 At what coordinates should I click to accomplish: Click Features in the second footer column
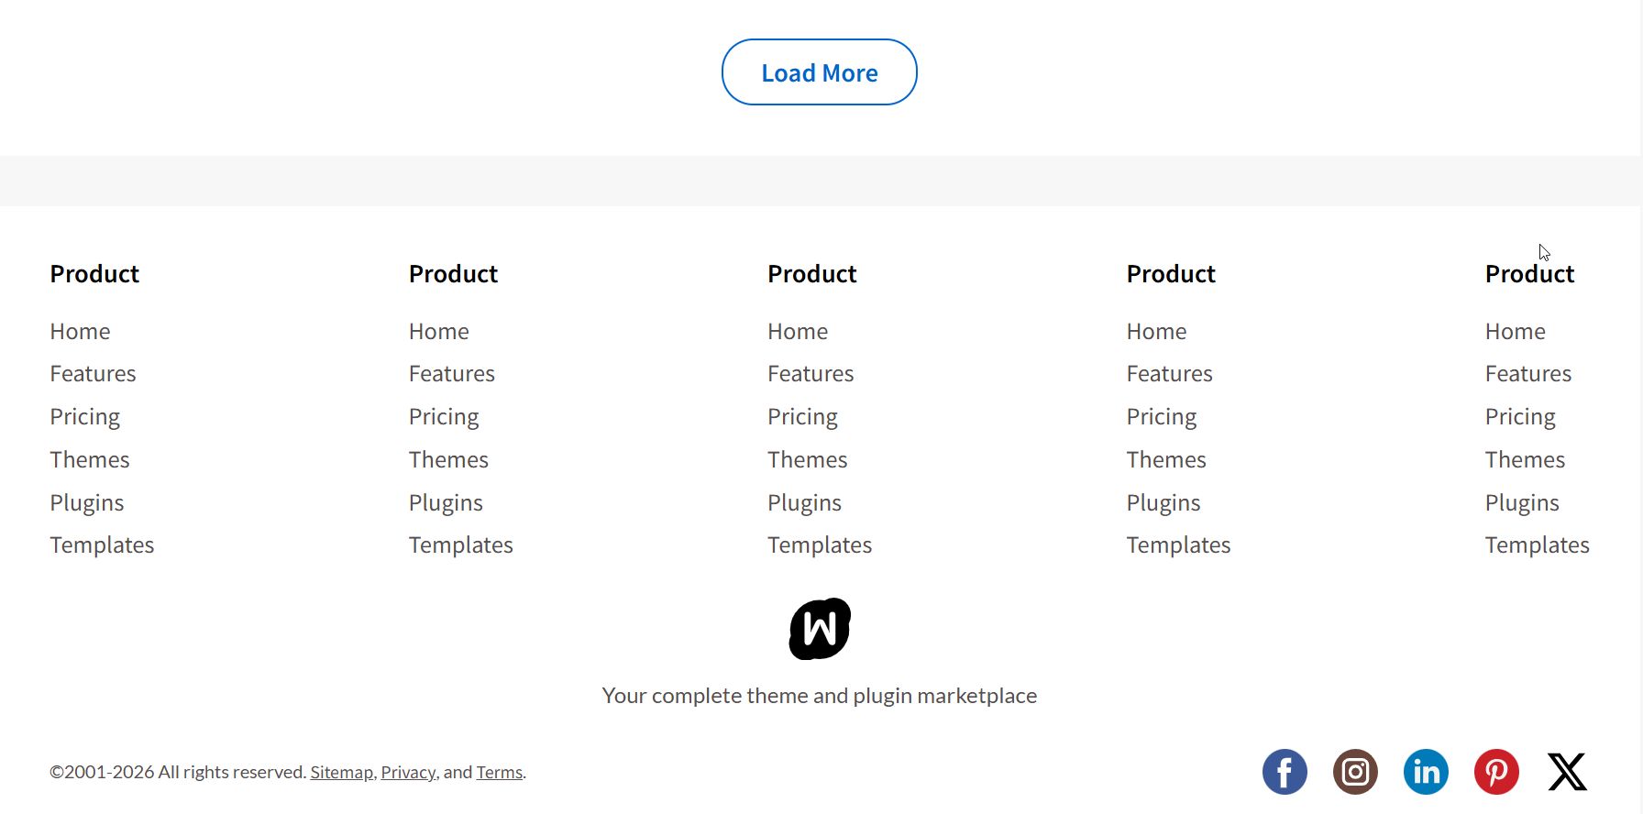click(x=451, y=374)
